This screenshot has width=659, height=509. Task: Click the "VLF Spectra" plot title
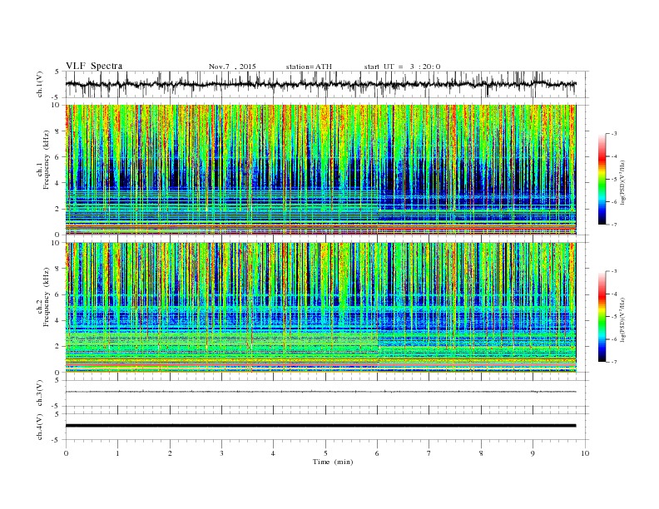pos(94,66)
